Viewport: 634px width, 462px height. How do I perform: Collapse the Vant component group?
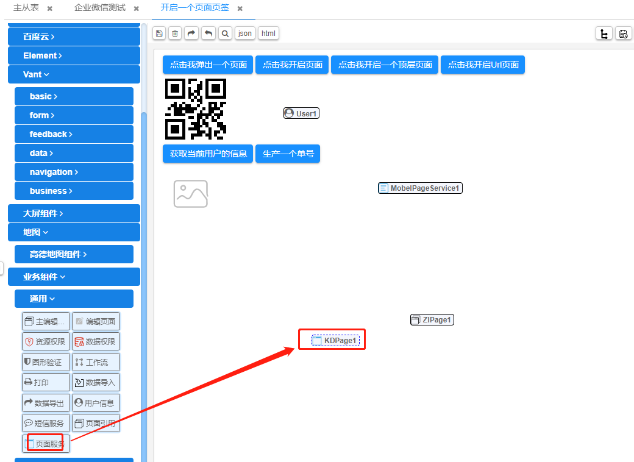pos(74,74)
